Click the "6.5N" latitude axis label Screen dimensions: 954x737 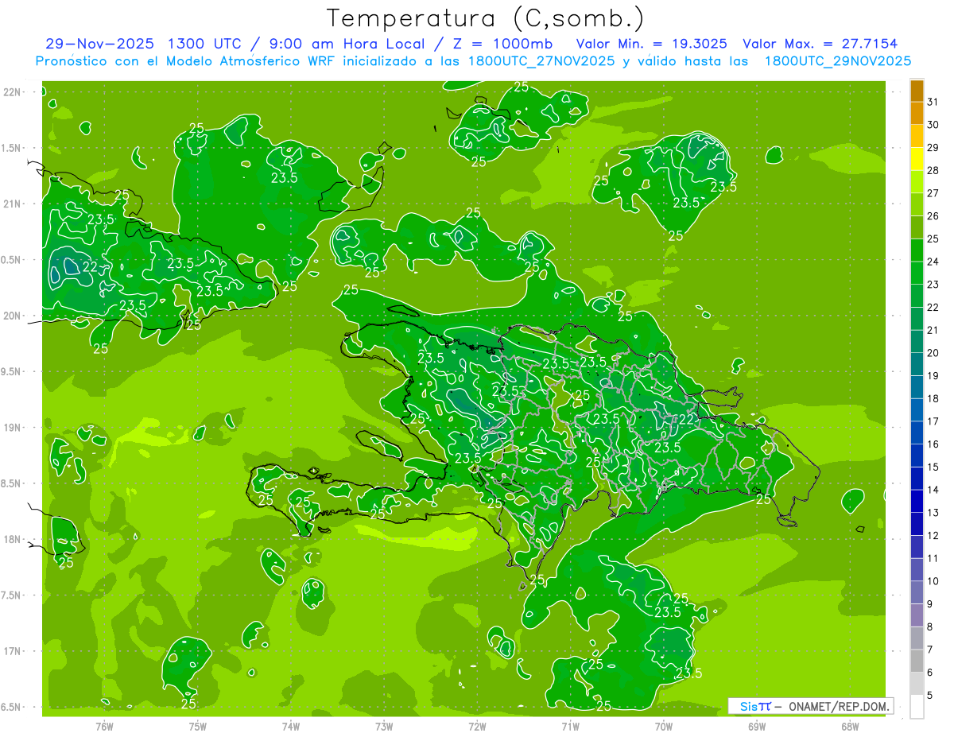(x=12, y=707)
